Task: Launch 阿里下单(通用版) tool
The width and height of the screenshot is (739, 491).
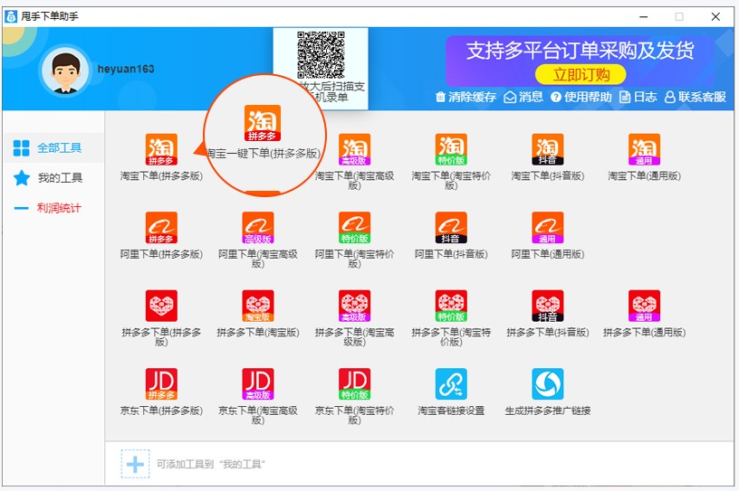Action: coord(548,227)
